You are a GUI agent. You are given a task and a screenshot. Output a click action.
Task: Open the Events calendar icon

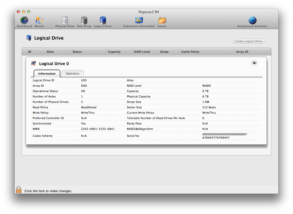click(162, 22)
